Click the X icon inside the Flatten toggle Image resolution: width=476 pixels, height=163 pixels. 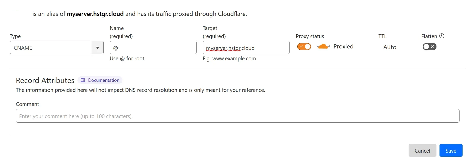click(x=432, y=46)
